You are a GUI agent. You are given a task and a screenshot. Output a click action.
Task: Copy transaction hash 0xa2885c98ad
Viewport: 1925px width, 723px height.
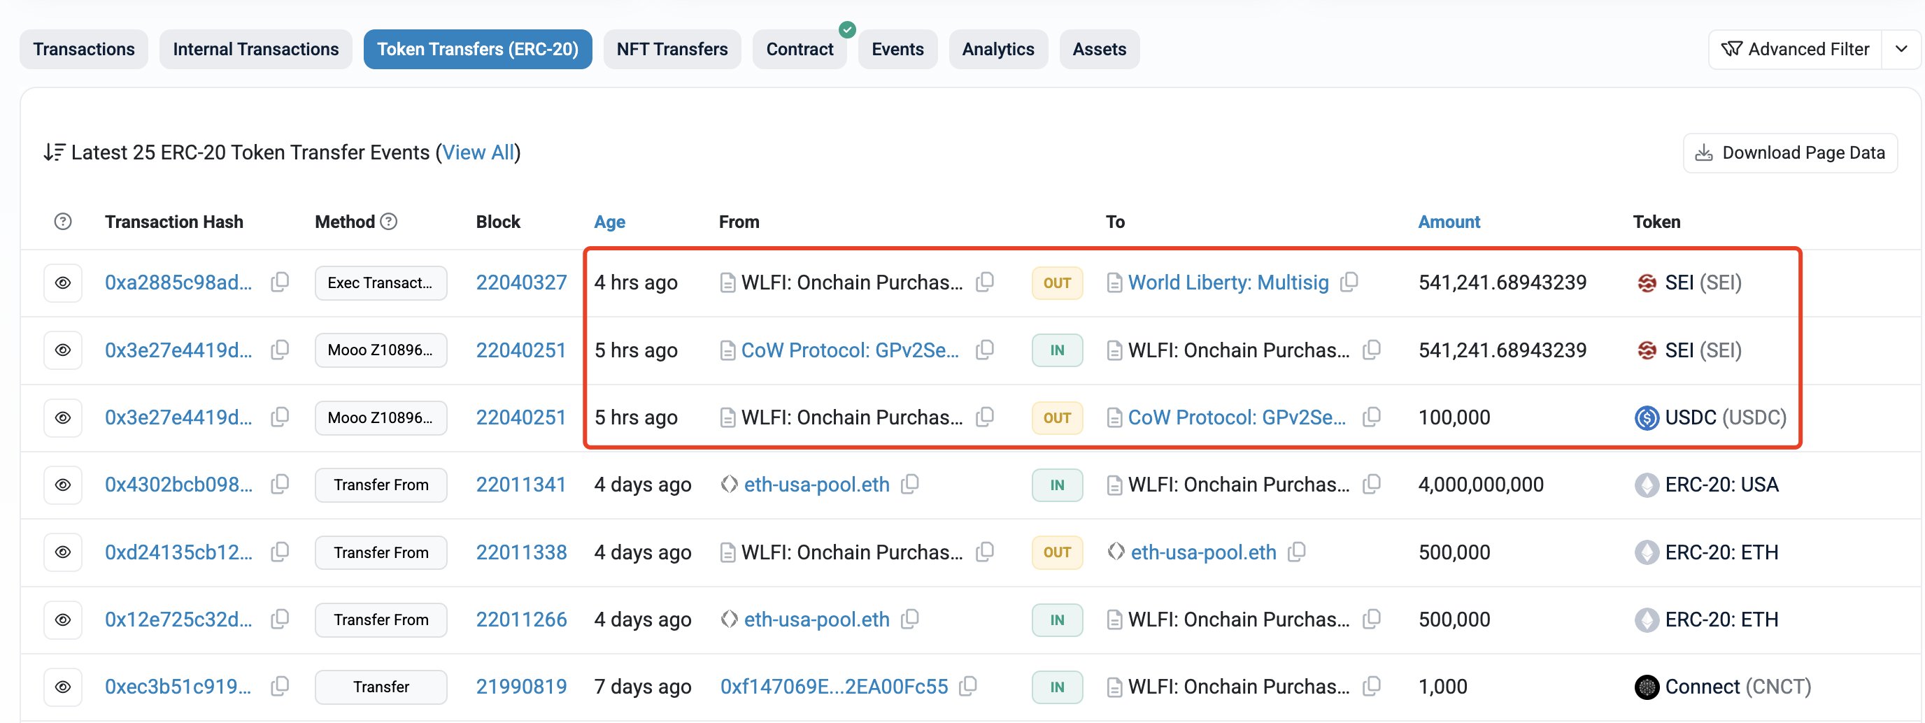tap(280, 282)
